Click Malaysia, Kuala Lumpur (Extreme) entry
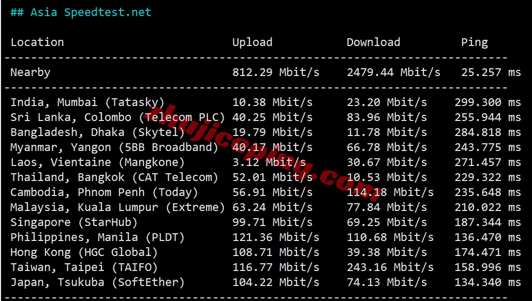The image size is (532, 301). tap(265, 207)
